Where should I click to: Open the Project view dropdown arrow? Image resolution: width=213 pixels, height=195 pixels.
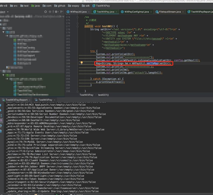tap(8, 12)
